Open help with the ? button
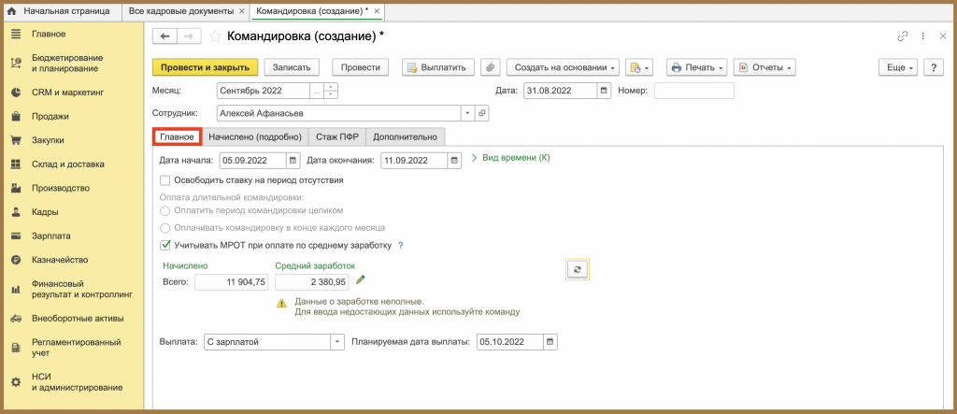This screenshot has height=414, width=957. tap(934, 67)
